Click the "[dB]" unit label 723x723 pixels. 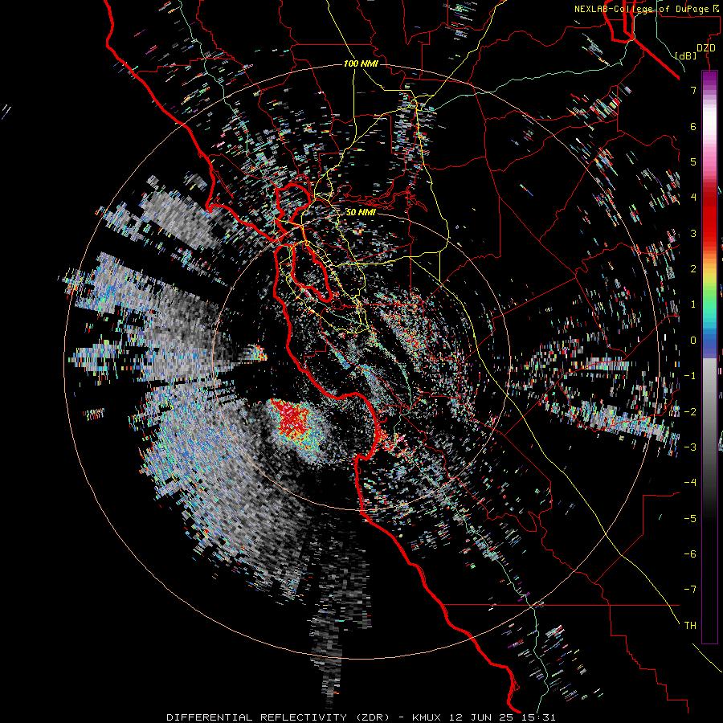(685, 55)
